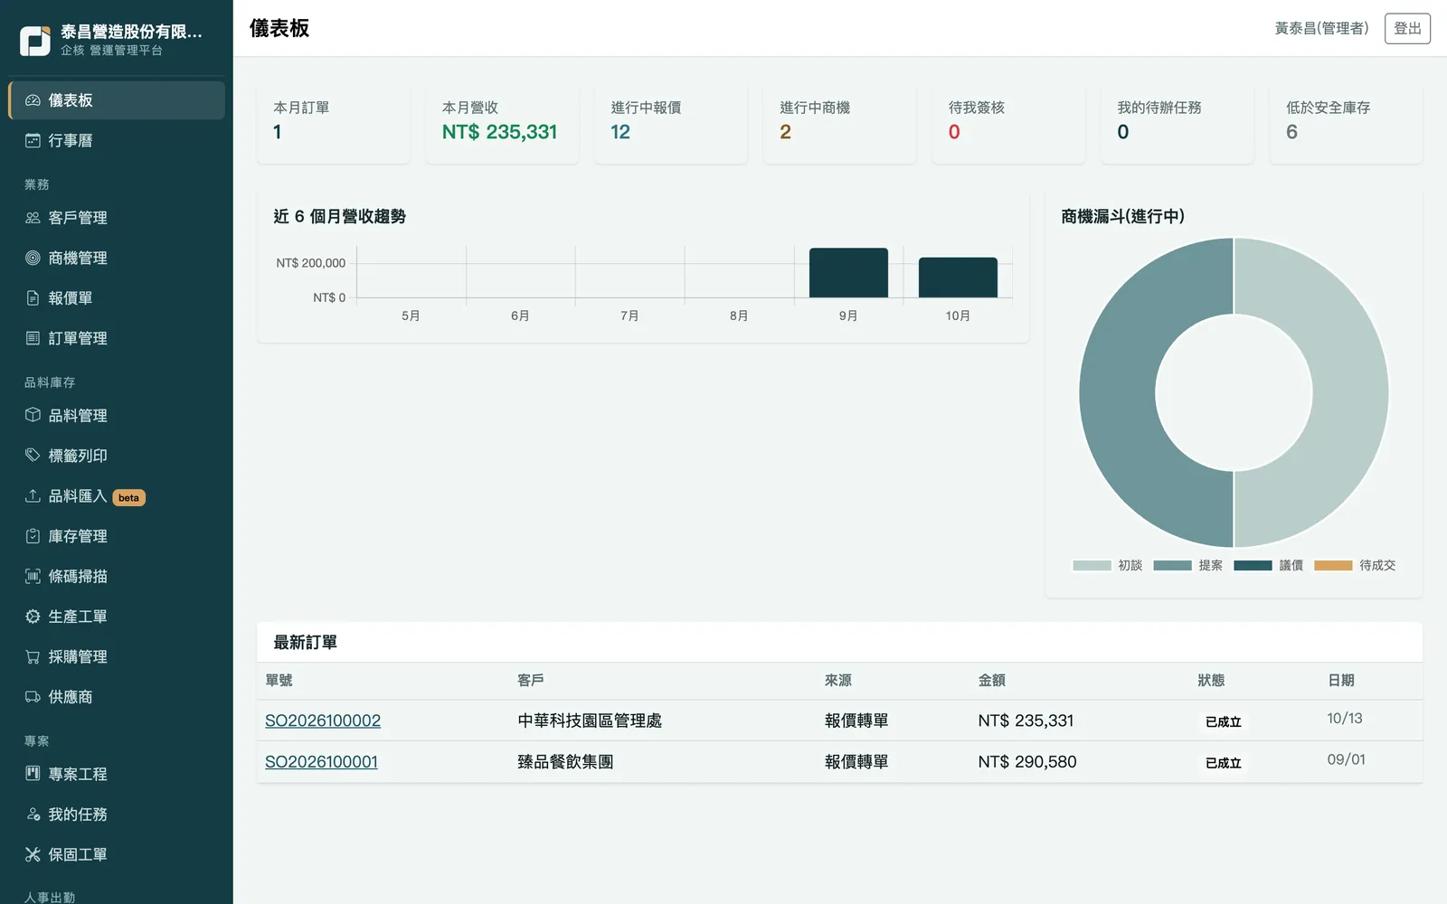Open order link SO2026100001

tap(321, 762)
